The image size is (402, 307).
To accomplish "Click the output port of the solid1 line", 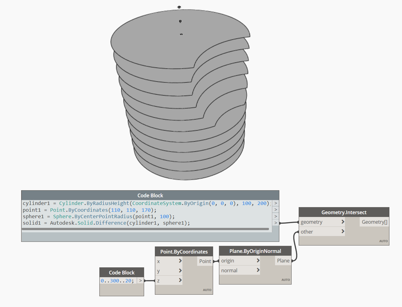I will [275, 222].
